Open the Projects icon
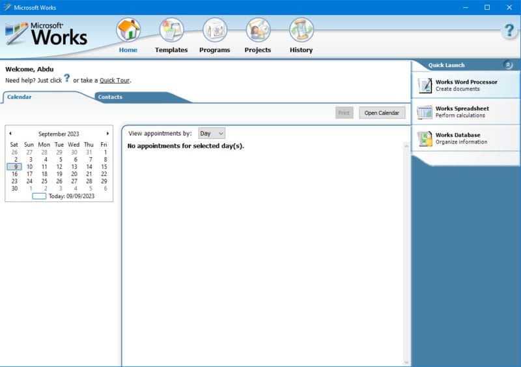 point(258,31)
